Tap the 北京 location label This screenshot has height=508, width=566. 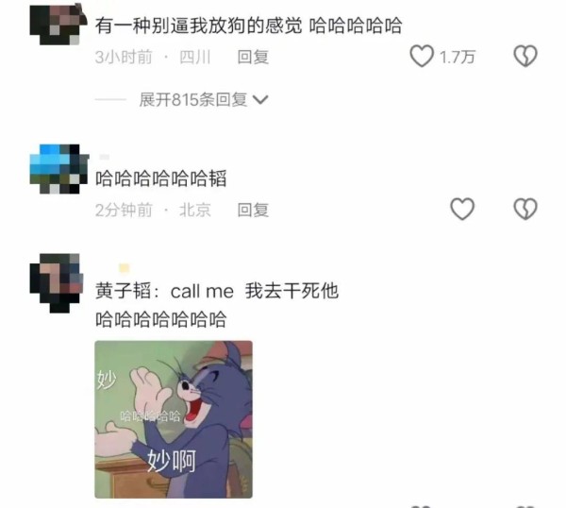pos(195,210)
